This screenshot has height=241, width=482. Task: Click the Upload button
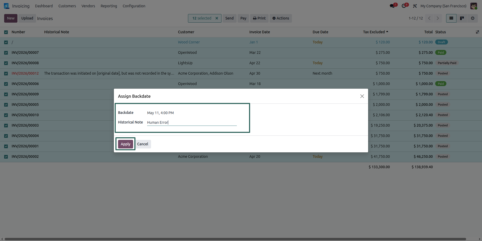tap(27, 18)
